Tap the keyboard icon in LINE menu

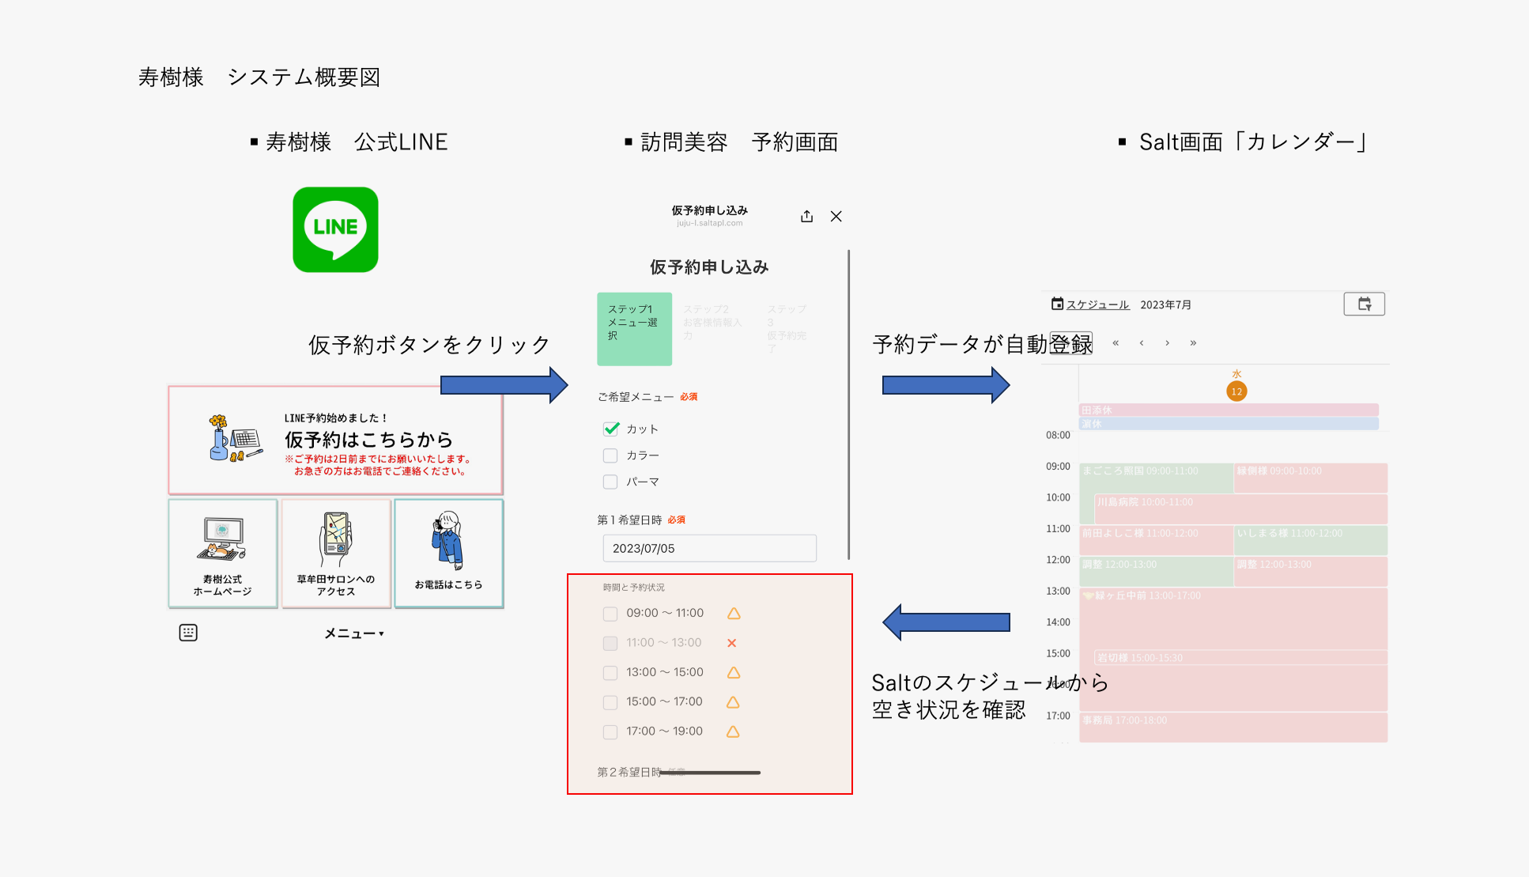[188, 633]
